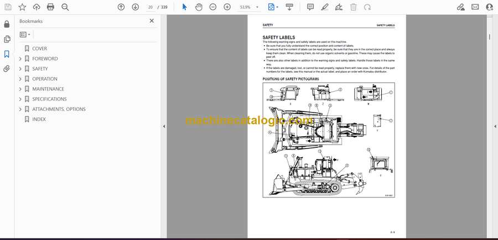
Task: Click the SAFETY LABELS heading text
Action: [x=278, y=38]
